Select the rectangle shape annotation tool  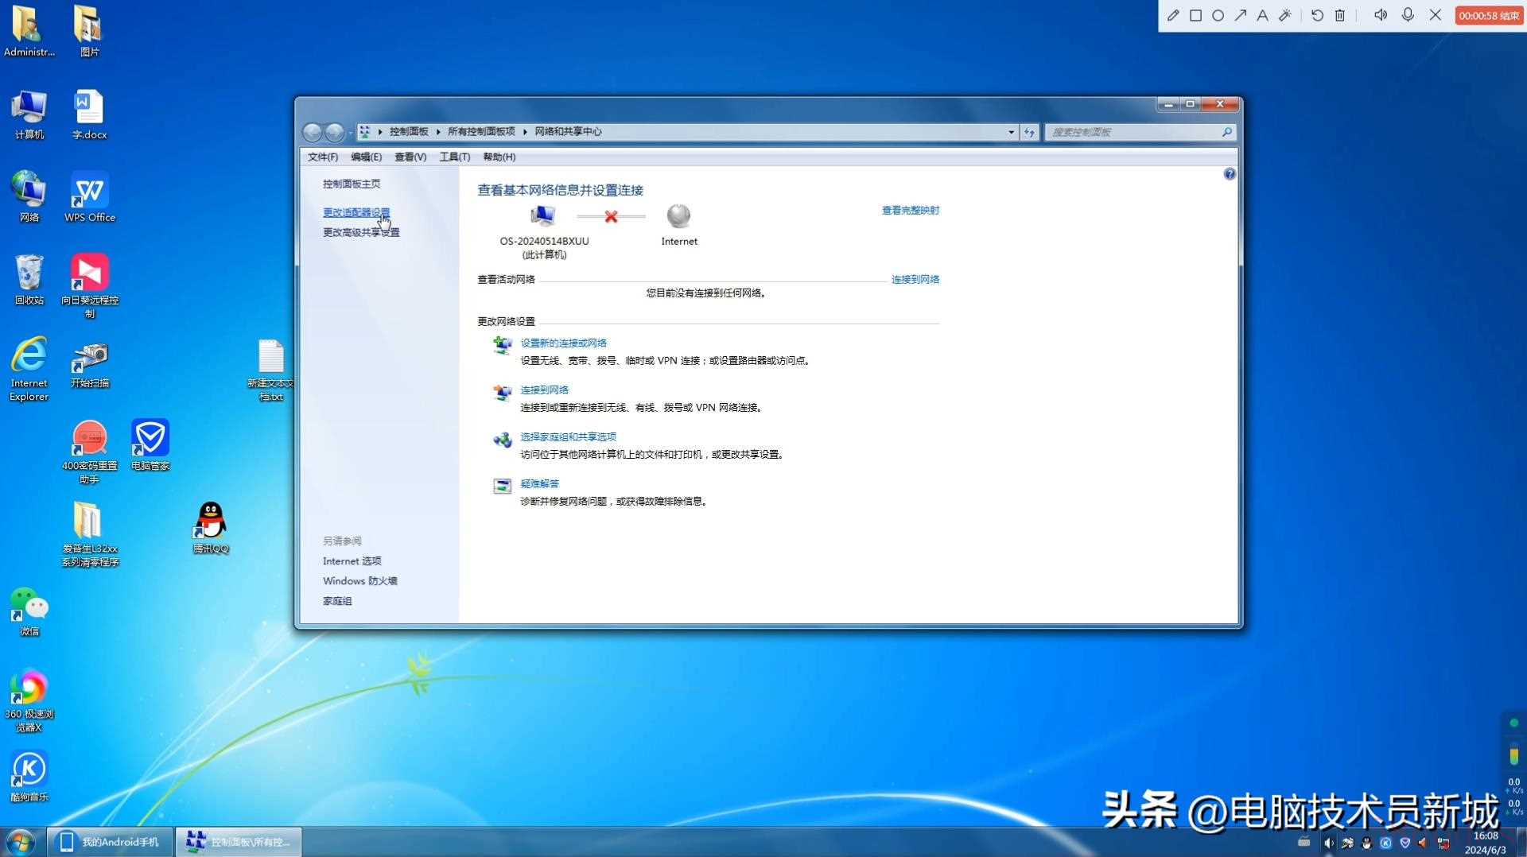tap(1195, 15)
